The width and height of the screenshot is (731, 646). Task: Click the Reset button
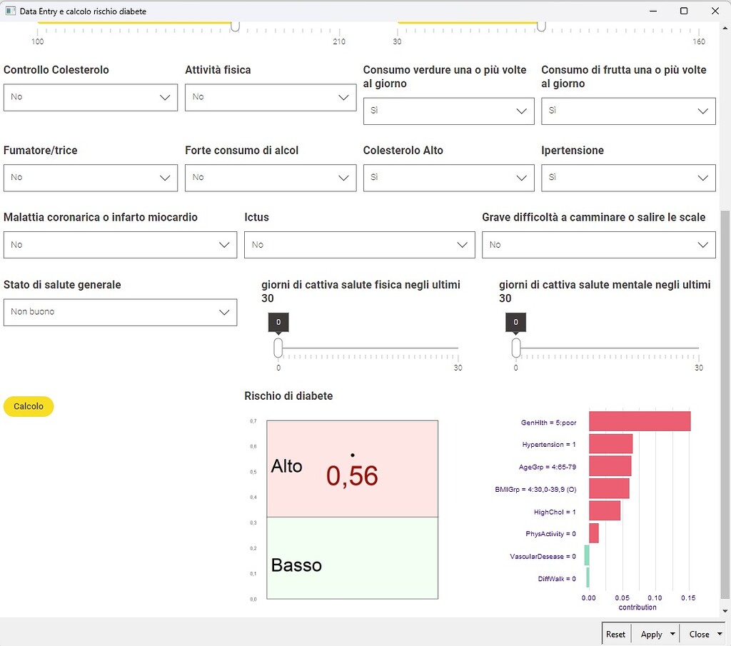[615, 633]
